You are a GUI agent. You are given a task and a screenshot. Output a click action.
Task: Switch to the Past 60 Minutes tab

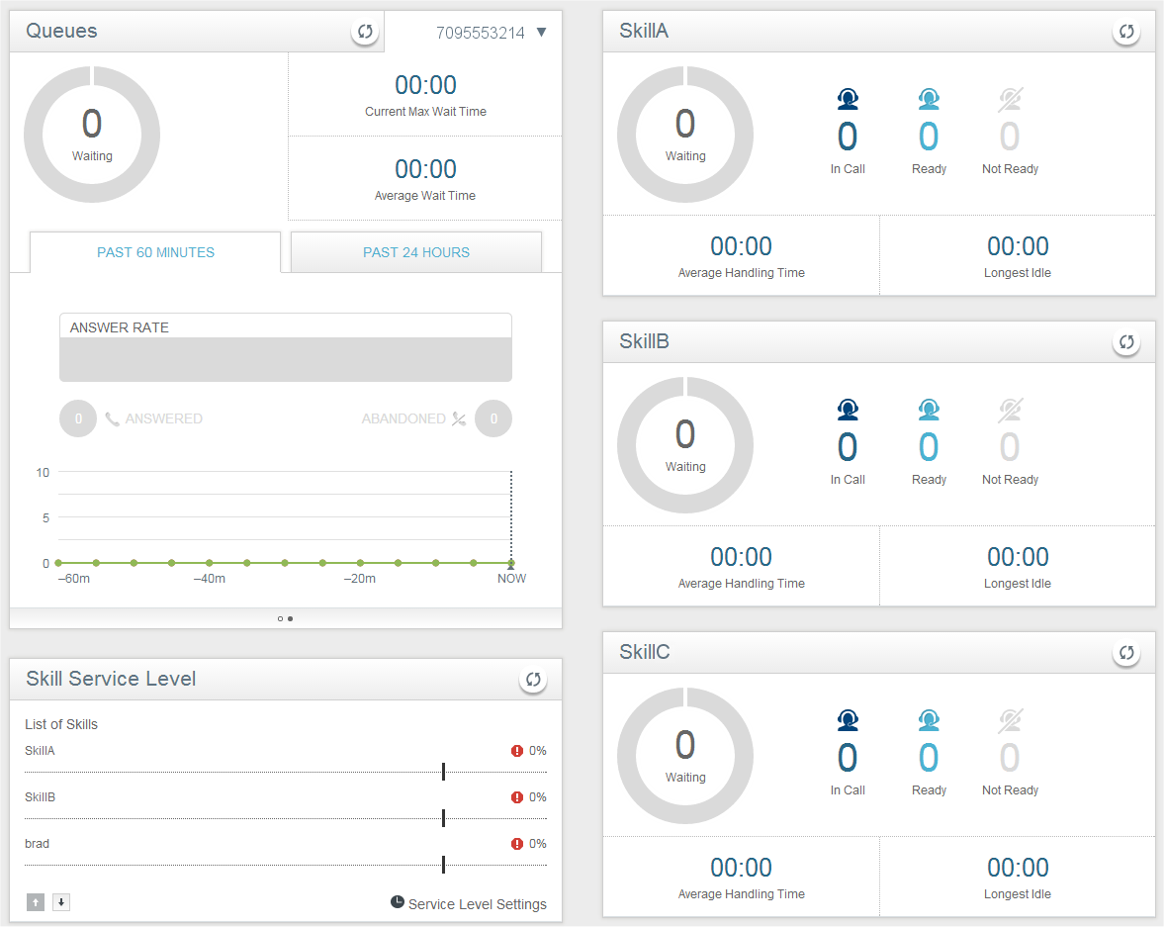click(155, 252)
